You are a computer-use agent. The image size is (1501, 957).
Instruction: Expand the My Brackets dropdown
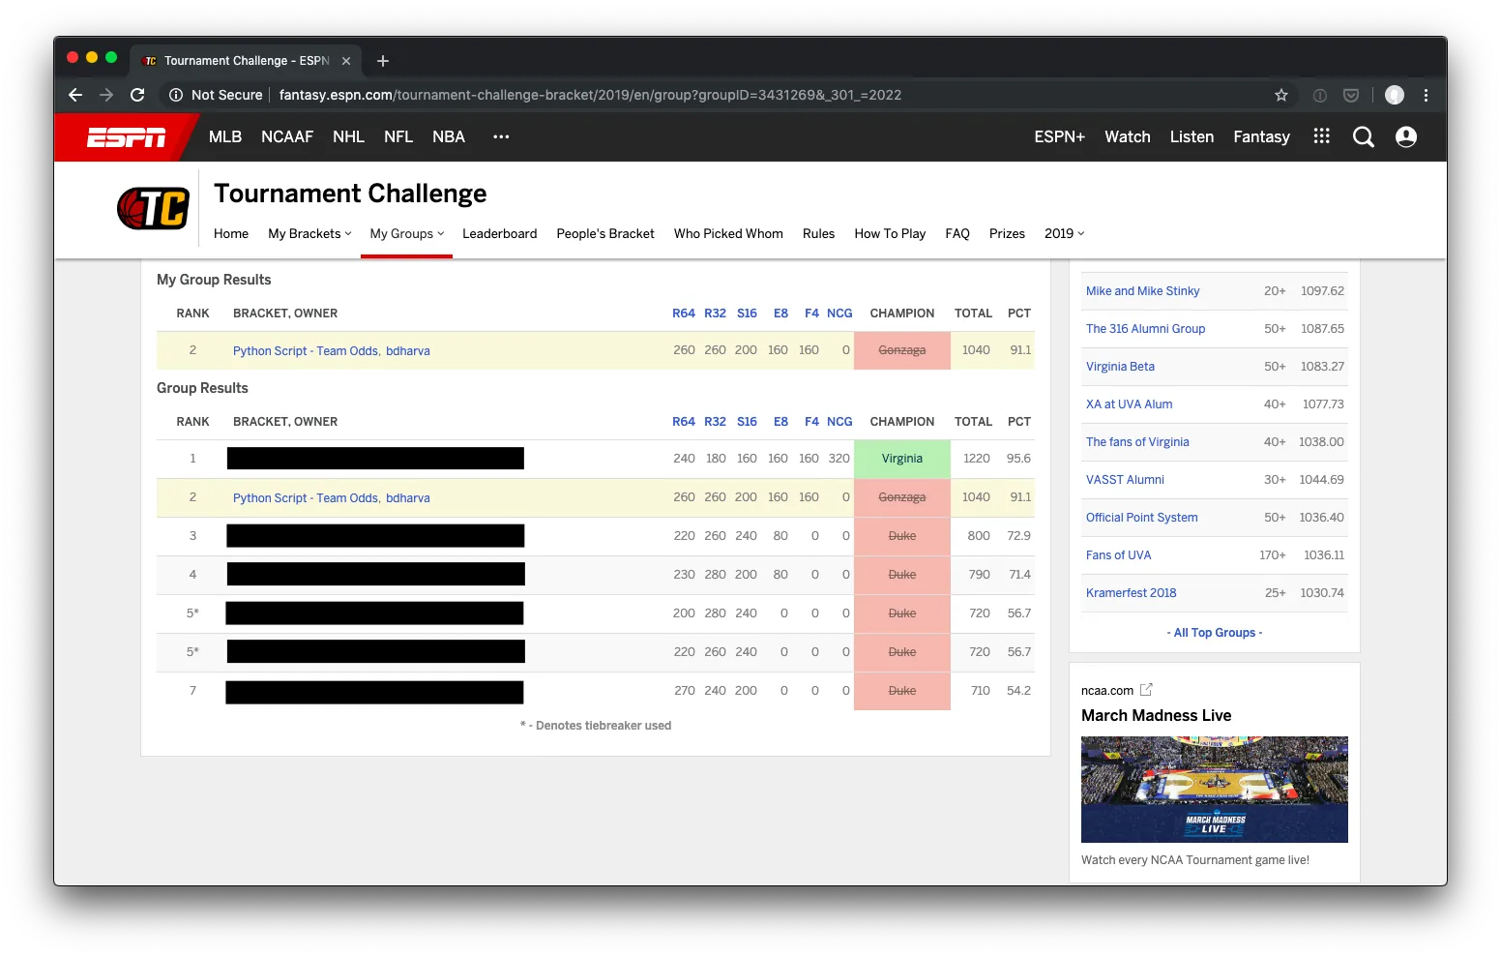tap(309, 234)
